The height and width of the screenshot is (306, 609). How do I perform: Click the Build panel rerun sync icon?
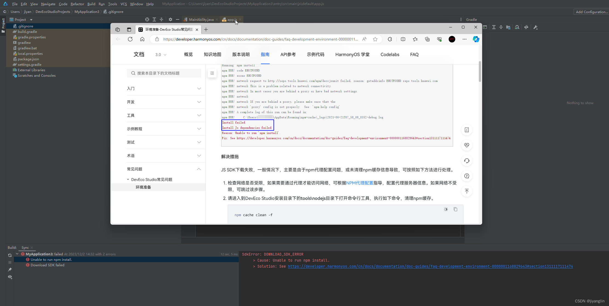point(10,255)
